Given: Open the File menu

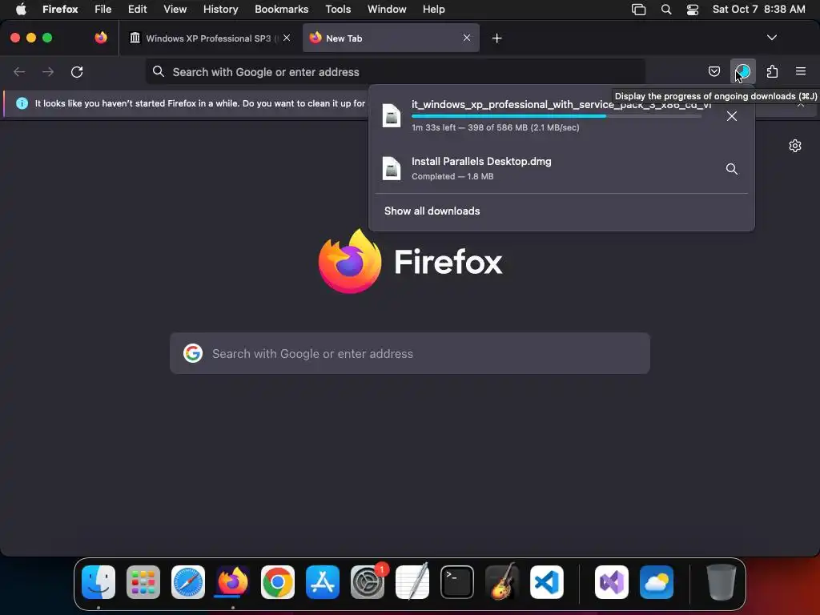Looking at the screenshot, I should (102, 9).
